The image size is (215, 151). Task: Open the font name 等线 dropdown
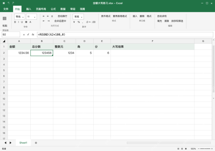click(20, 17)
